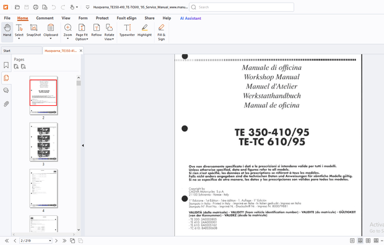This screenshot has width=384, height=245.
Task: Close the Husqvarna_TE350 document tab
Action: click(x=81, y=51)
